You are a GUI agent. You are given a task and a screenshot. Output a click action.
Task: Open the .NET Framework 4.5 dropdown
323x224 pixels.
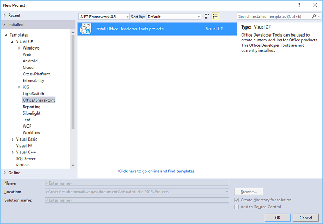click(104, 17)
